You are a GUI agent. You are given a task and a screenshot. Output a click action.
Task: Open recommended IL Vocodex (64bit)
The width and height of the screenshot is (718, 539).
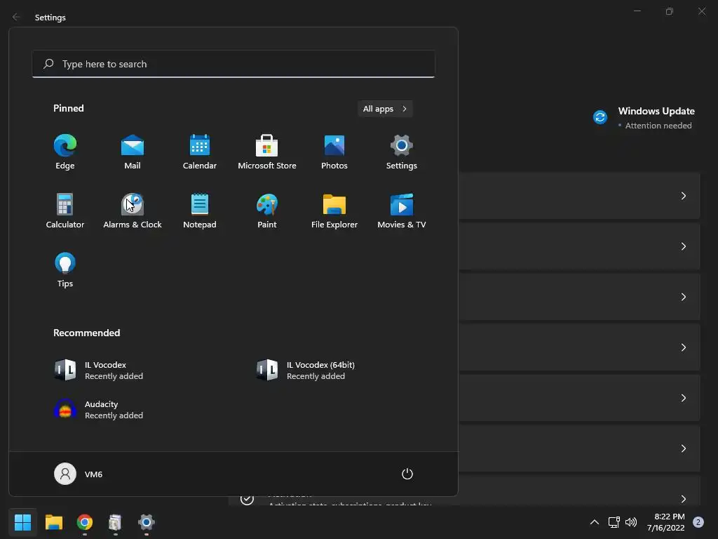point(306,371)
